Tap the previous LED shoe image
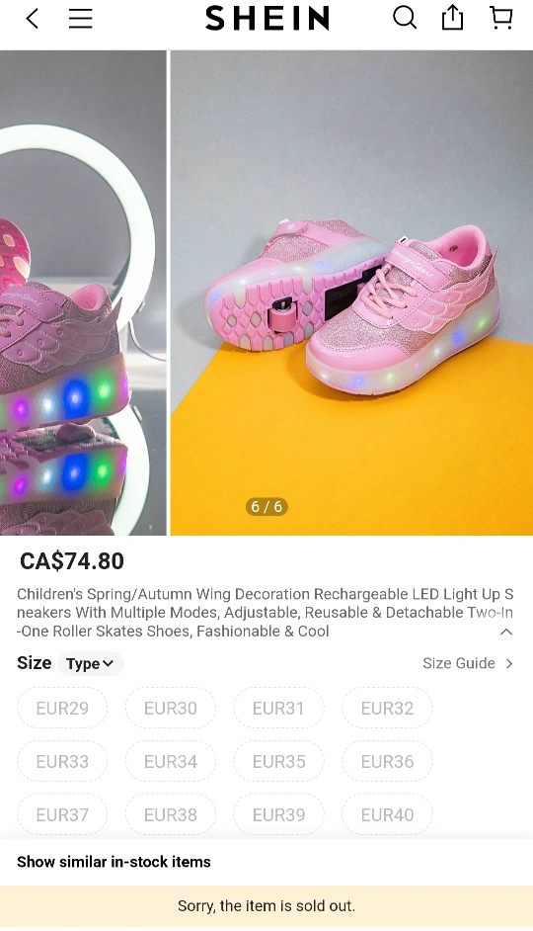 pos(83,293)
